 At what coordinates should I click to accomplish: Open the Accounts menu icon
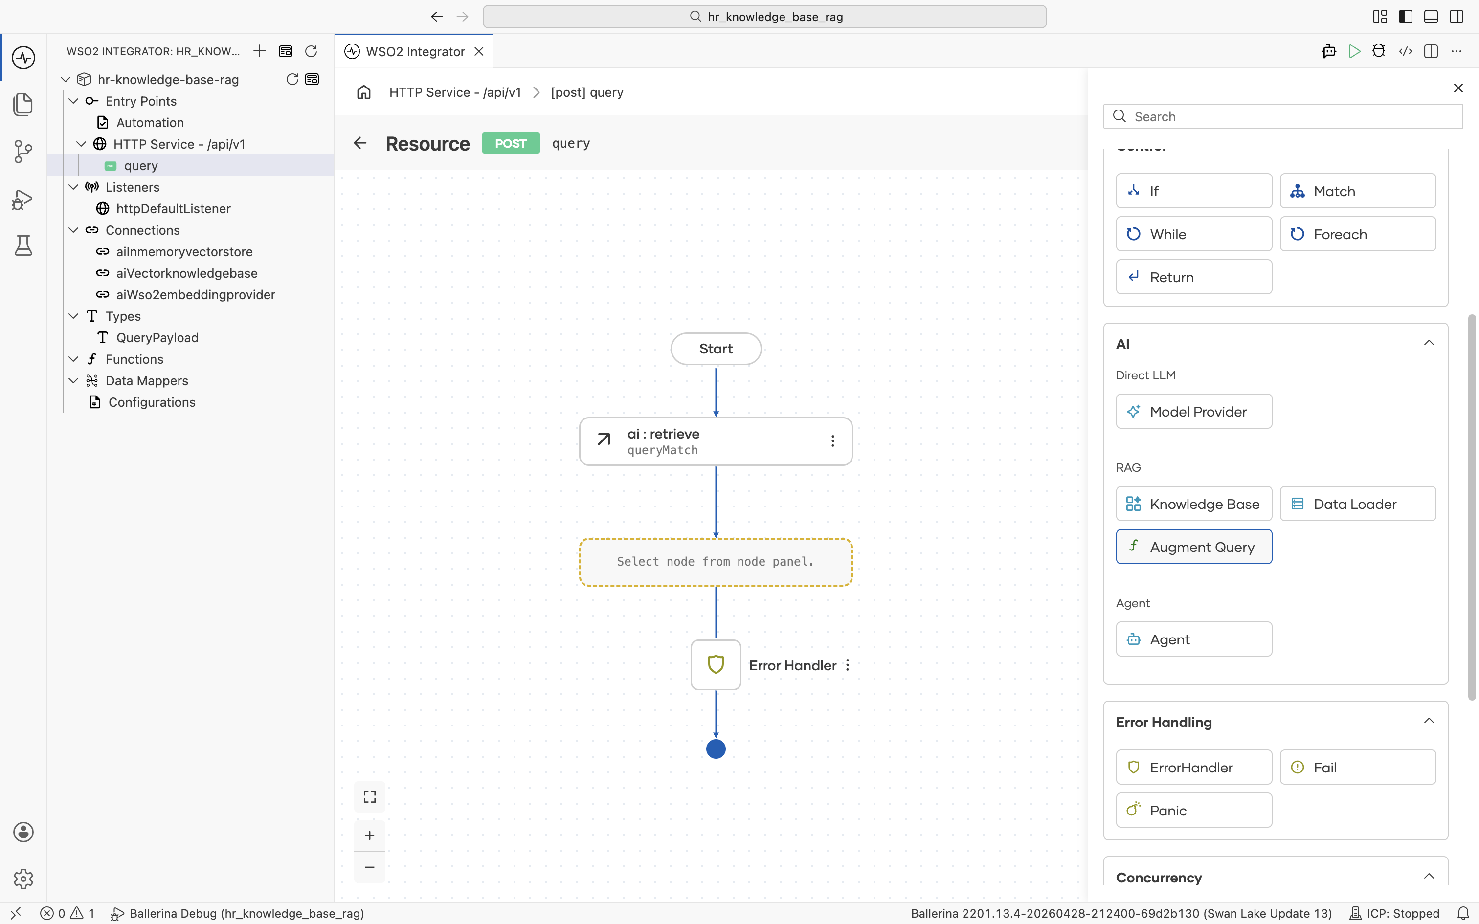tap(23, 832)
